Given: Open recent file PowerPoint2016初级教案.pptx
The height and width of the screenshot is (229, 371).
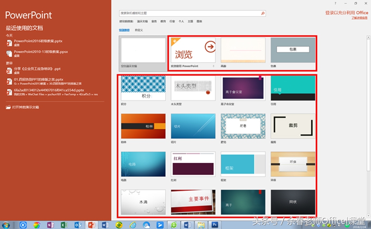Looking at the screenshot, I should click(38, 41).
